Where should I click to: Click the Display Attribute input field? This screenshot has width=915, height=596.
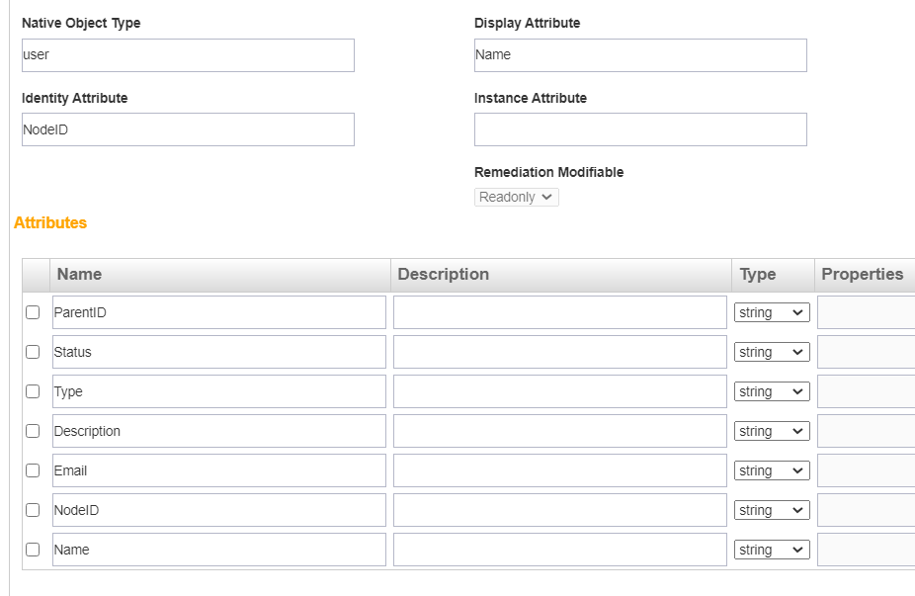[x=640, y=55]
